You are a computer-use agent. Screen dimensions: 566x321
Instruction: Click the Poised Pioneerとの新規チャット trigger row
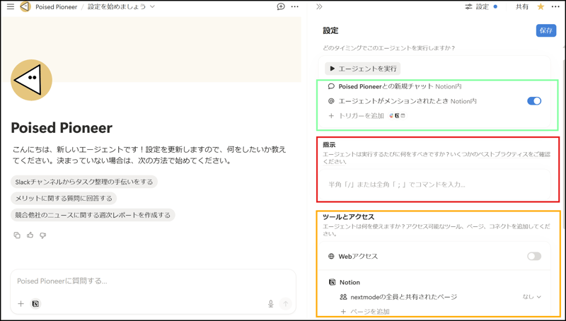coord(434,86)
